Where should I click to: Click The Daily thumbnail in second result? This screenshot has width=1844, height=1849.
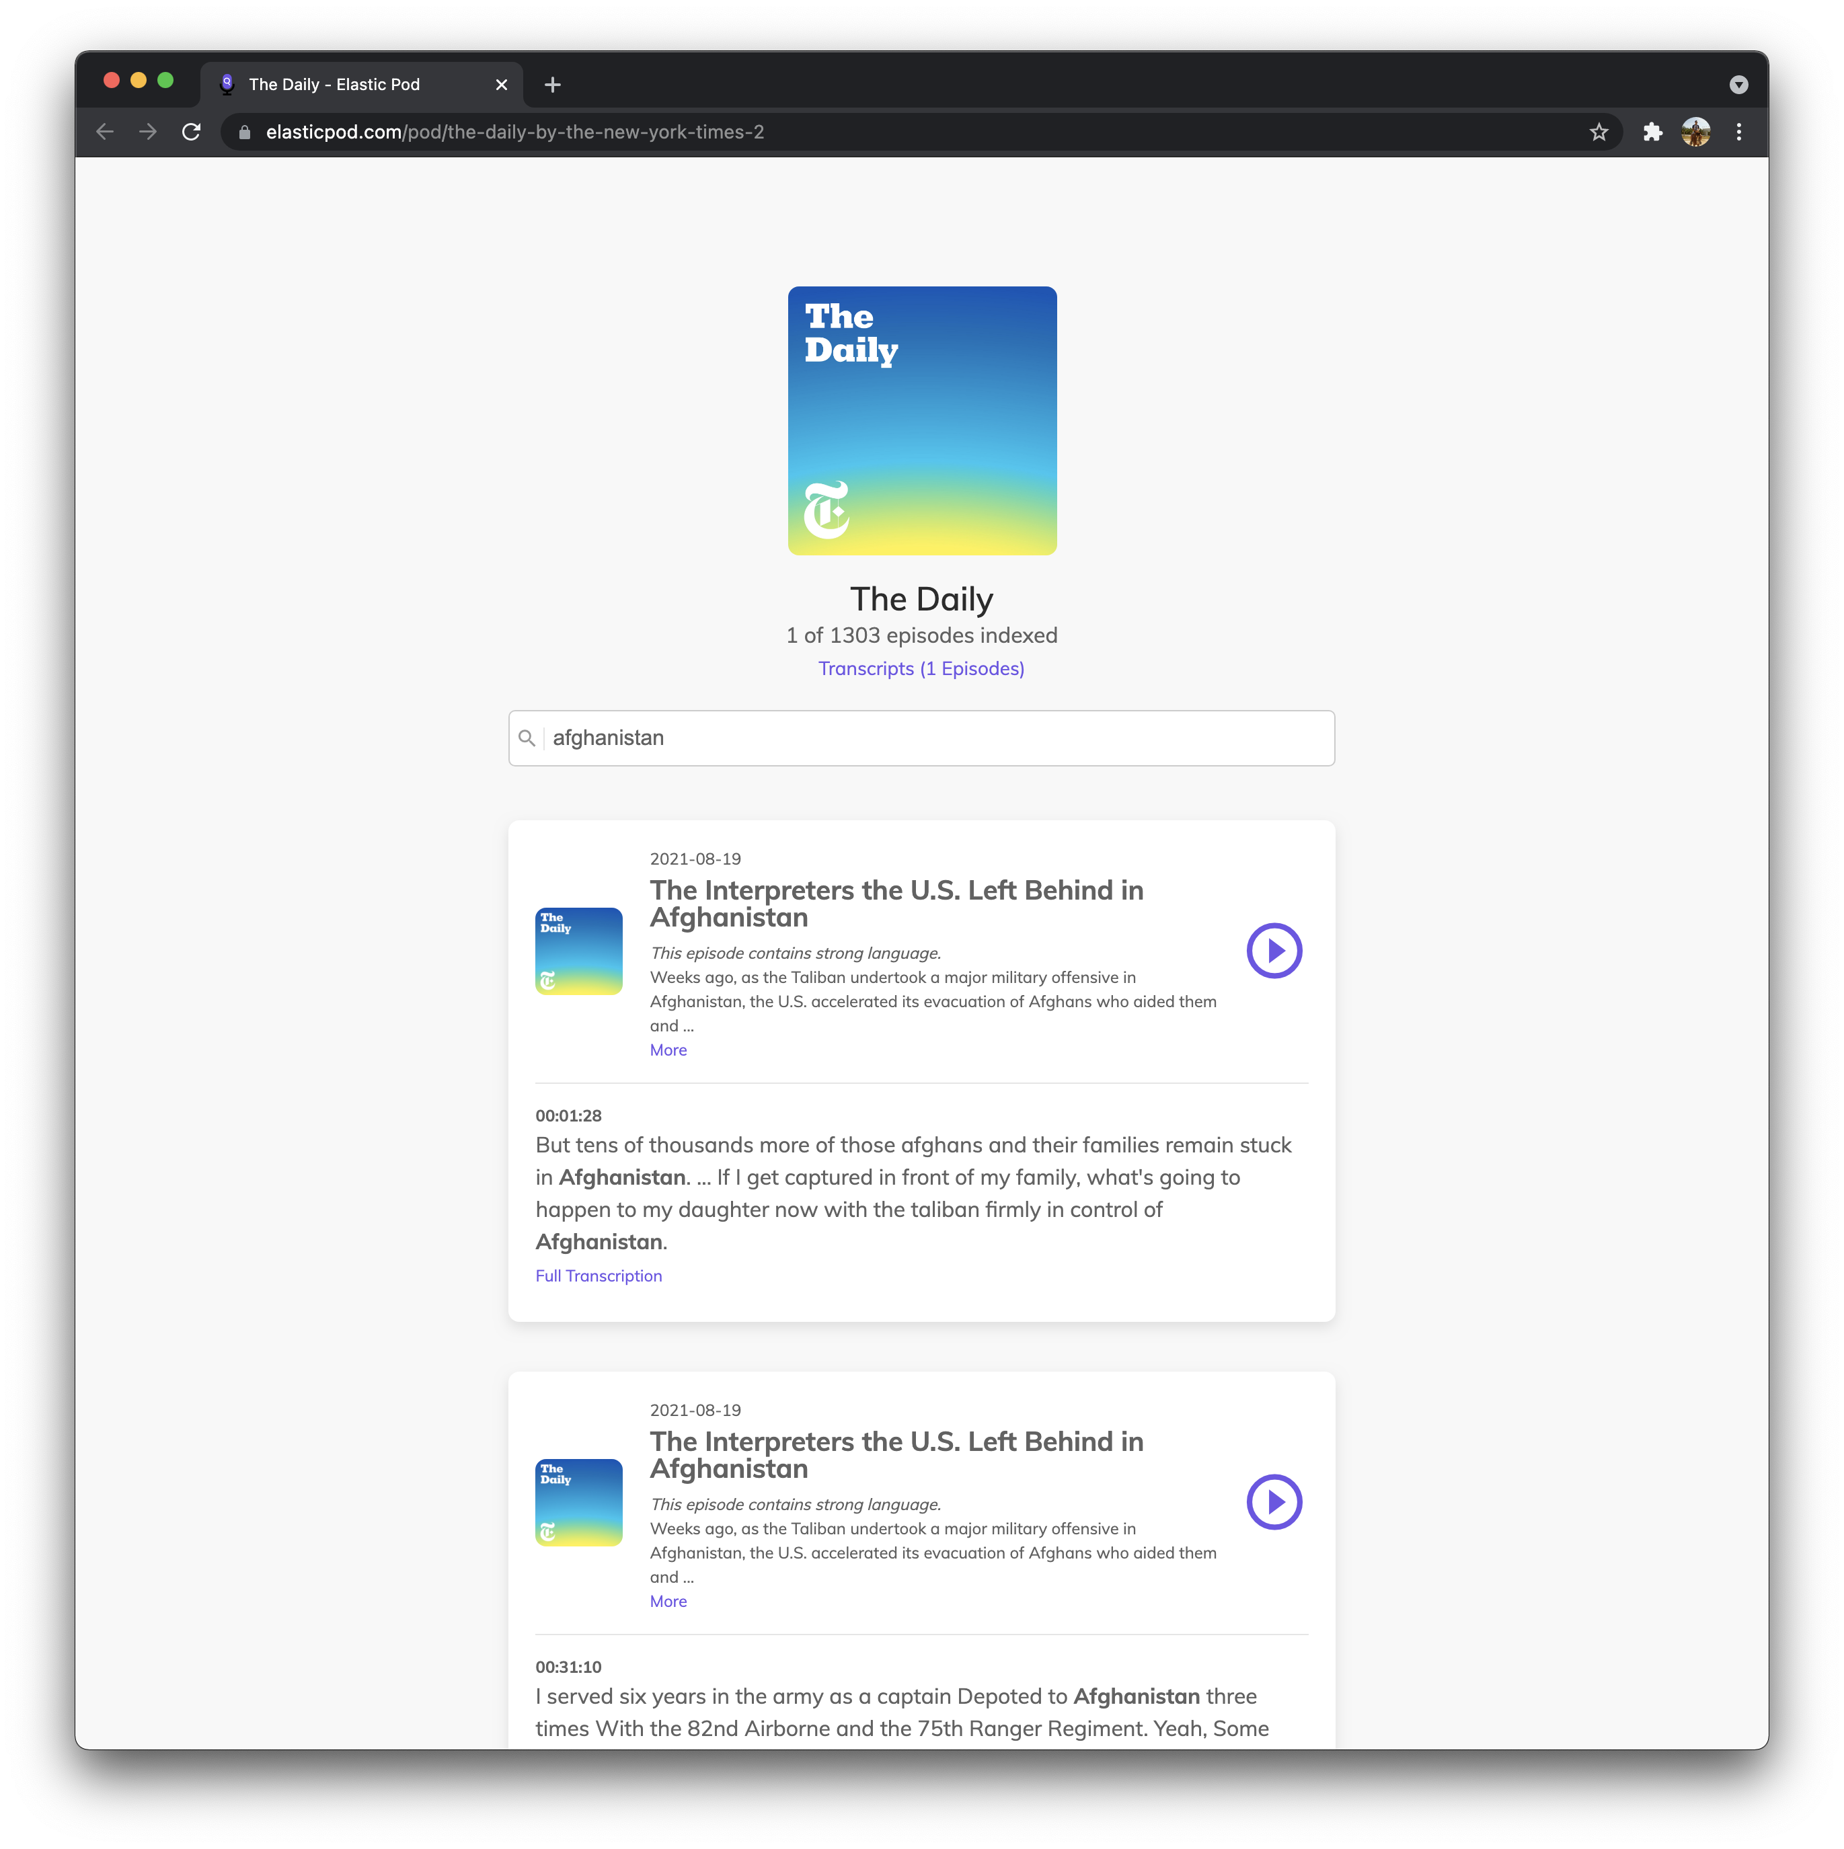click(578, 1501)
